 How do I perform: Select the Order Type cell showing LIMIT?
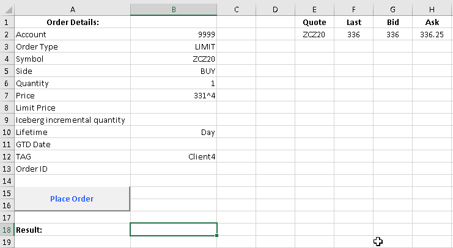pos(174,47)
